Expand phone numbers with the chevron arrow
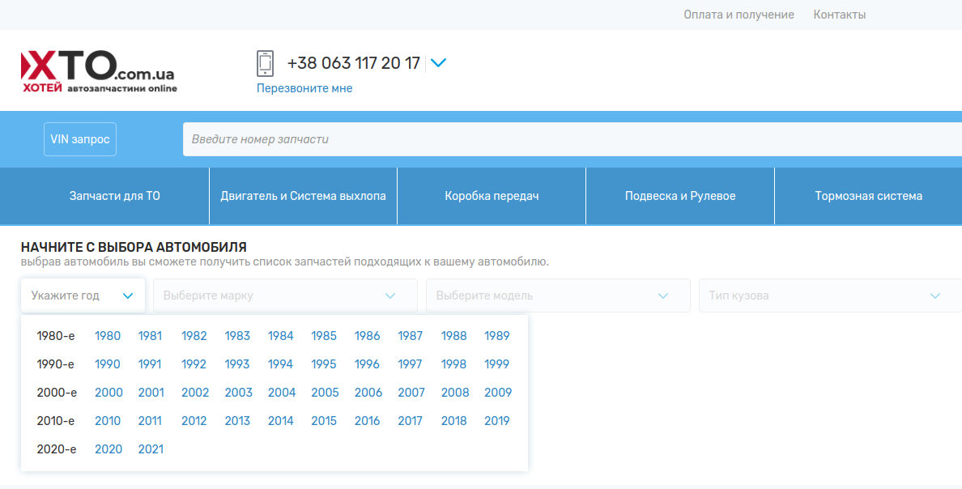 438,63
